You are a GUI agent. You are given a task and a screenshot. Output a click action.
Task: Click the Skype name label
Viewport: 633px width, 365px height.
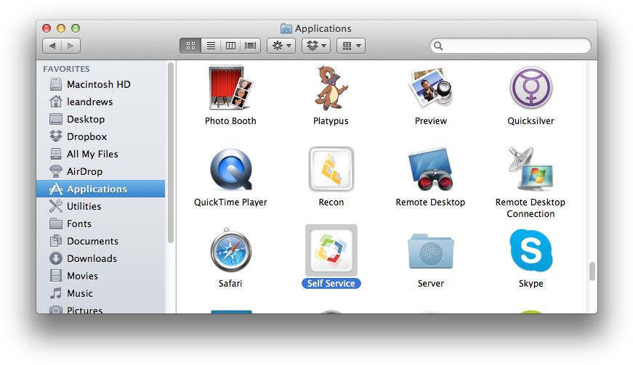[531, 284]
